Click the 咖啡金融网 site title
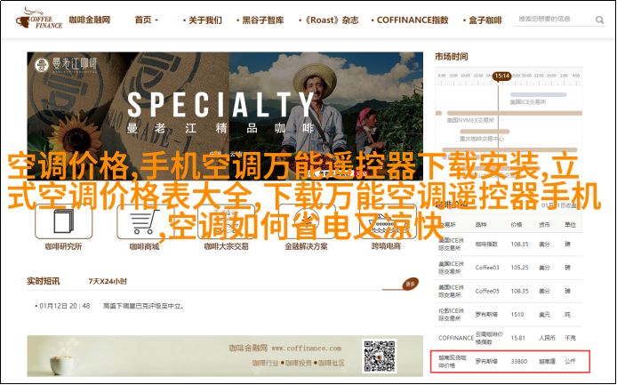This screenshot has width=617, height=385. [90, 20]
